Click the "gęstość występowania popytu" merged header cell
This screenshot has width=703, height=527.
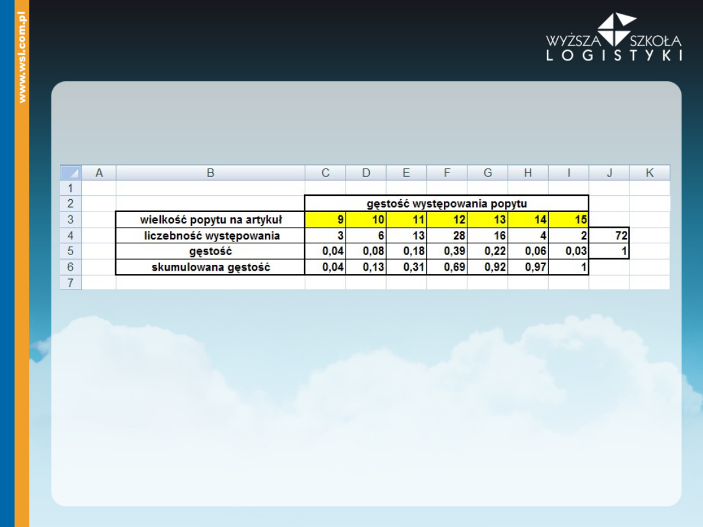(x=447, y=204)
